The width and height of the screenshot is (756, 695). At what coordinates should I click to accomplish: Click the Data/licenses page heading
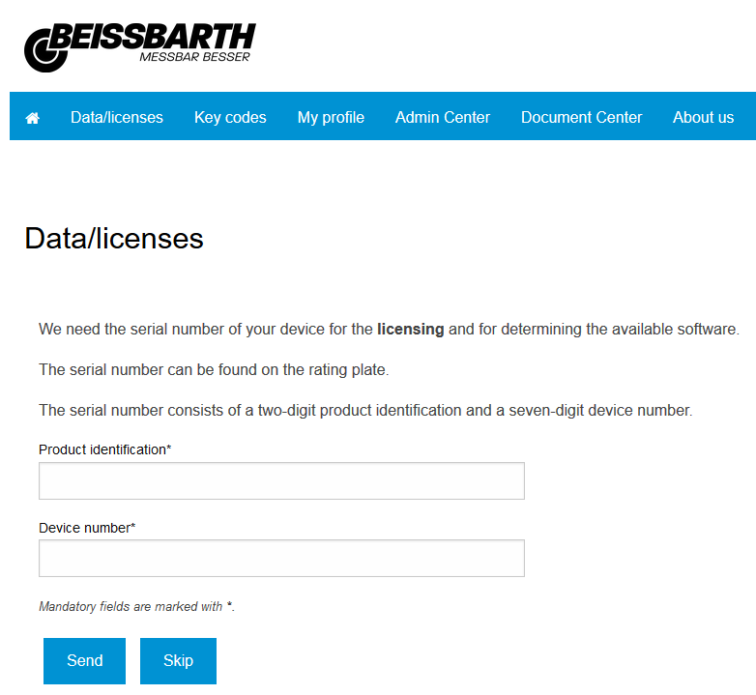tap(114, 239)
